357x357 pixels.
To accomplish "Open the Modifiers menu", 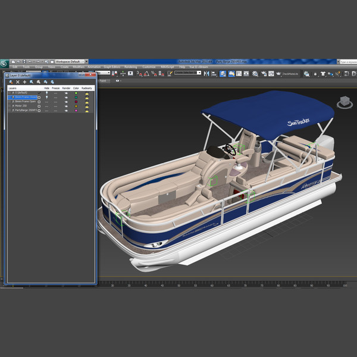I will click(x=79, y=67).
